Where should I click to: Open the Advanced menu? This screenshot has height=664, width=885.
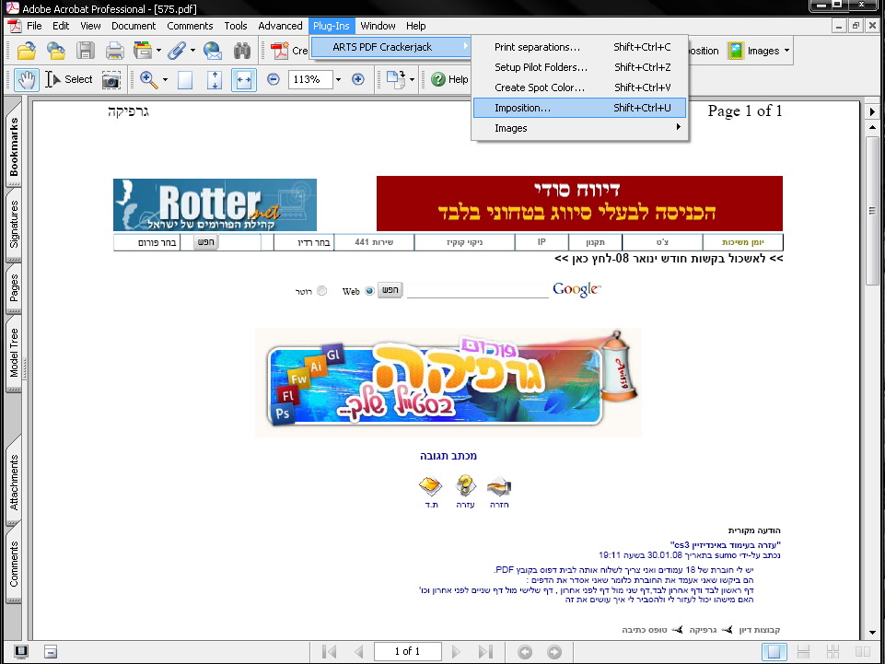coord(280,26)
